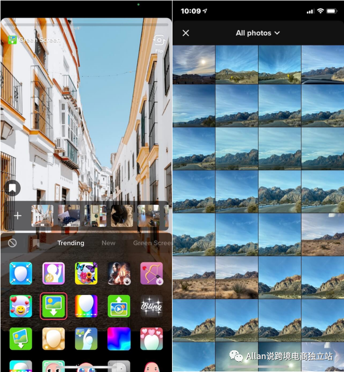Select the tilted green screen photo effect

[21, 339]
